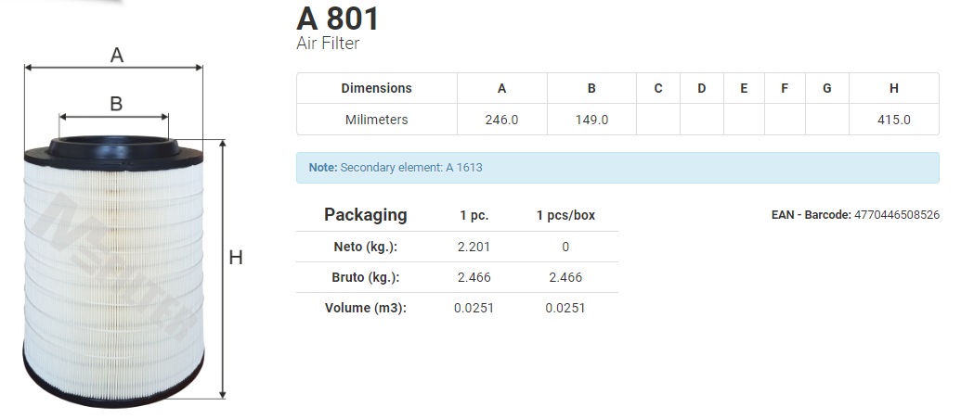Click the empty C column cell
Screen dimensions: 961x419
[658, 120]
